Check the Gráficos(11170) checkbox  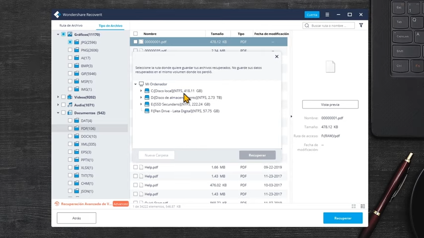click(x=63, y=34)
